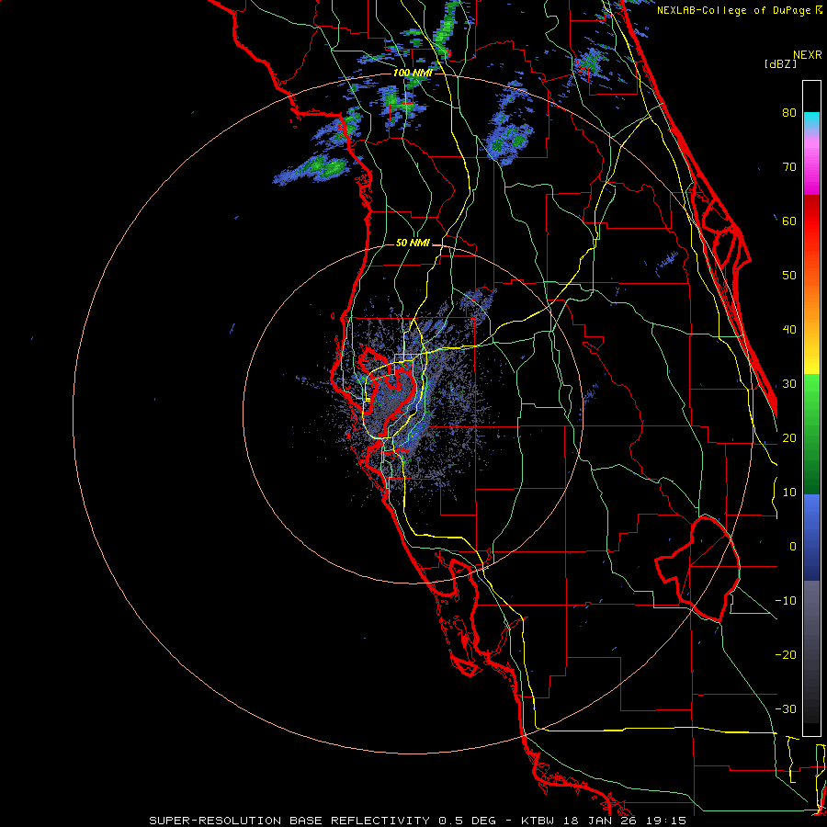Click the NEXR label above the scale
This screenshot has height=827, width=827.
(807, 55)
